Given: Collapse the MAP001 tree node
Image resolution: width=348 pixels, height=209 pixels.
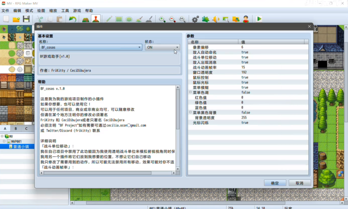Looking at the screenshot, I should tap(4, 141).
